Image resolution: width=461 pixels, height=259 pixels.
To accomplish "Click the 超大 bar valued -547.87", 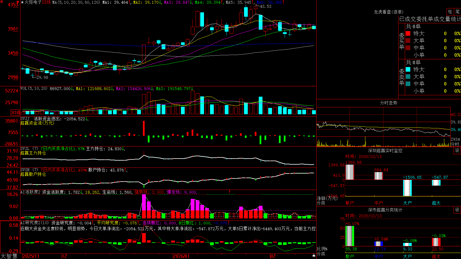I will coord(436,183).
